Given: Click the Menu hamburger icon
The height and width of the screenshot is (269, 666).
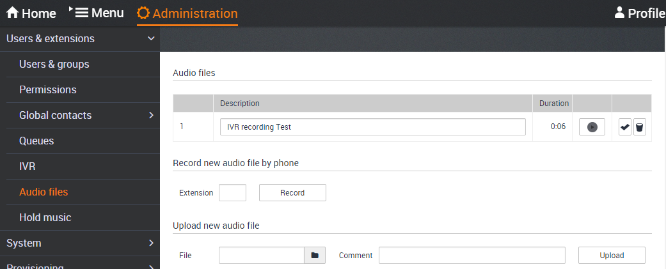Looking at the screenshot, I should tap(81, 13).
